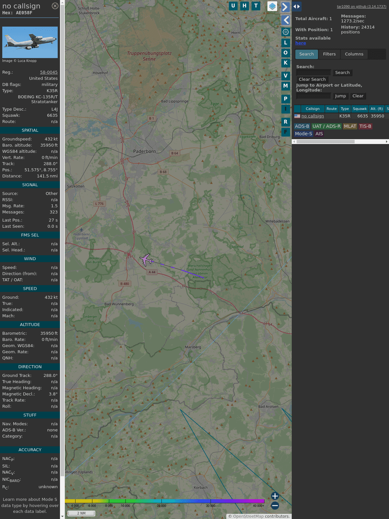Click the 2 NM map scale indicator
Viewport: 389px width, 519px height.
tap(81, 513)
